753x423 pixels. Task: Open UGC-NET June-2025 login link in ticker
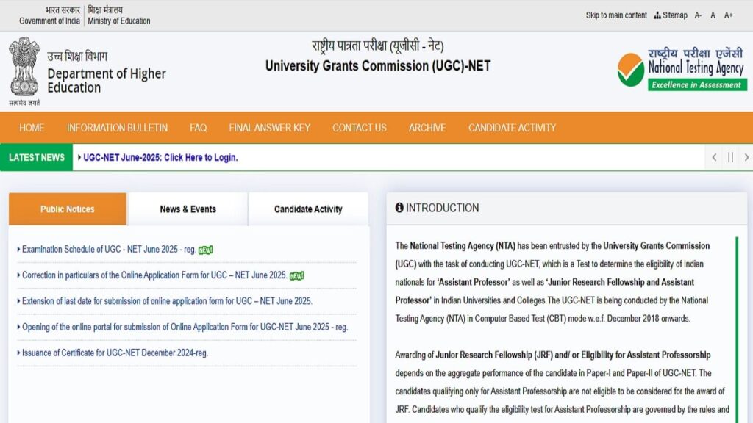[160, 158]
